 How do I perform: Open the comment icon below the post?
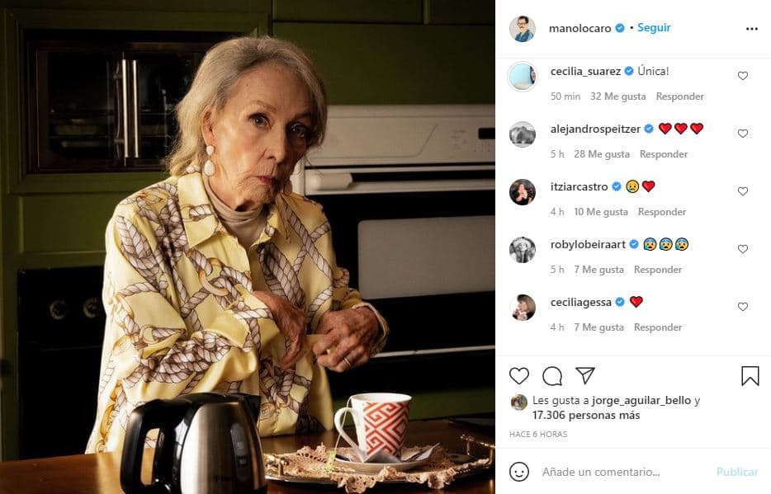coord(551,378)
